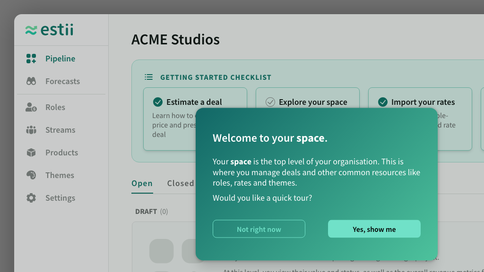This screenshot has width=484, height=272.
Task: Click the Roles person icon
Action: point(31,107)
